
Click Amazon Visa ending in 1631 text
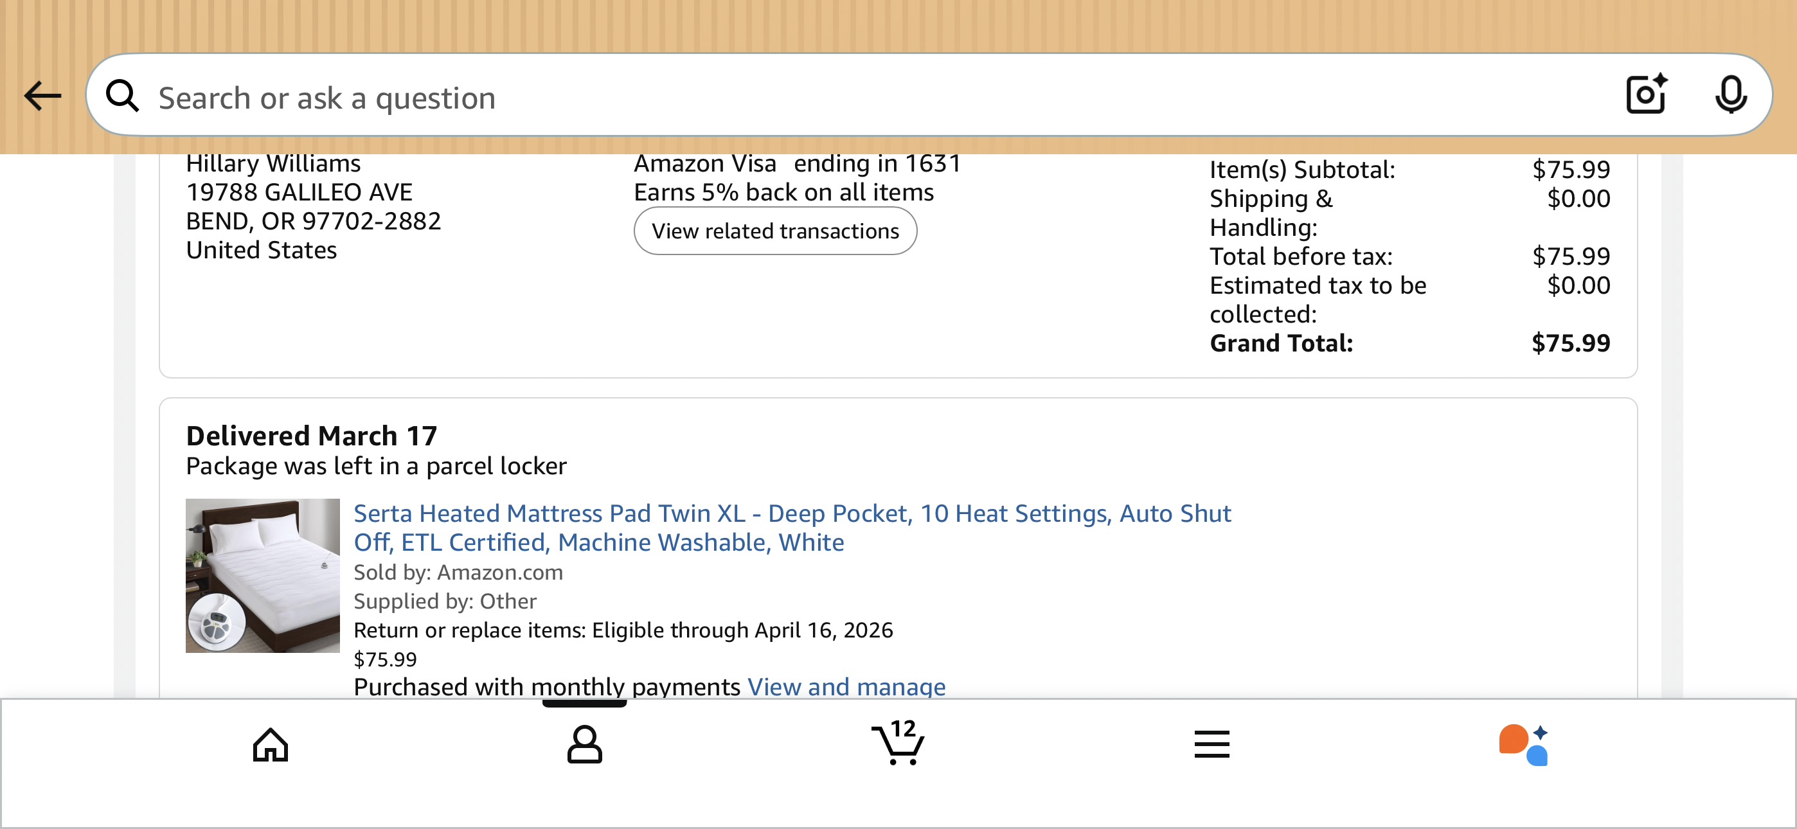click(x=798, y=164)
